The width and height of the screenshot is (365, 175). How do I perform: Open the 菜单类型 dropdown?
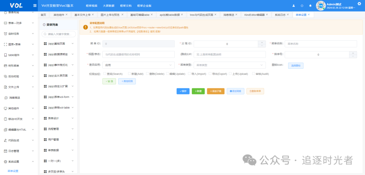[x=229, y=65]
